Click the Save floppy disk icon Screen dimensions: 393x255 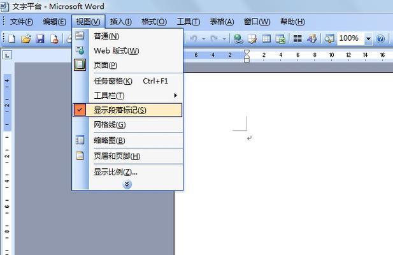click(x=40, y=39)
